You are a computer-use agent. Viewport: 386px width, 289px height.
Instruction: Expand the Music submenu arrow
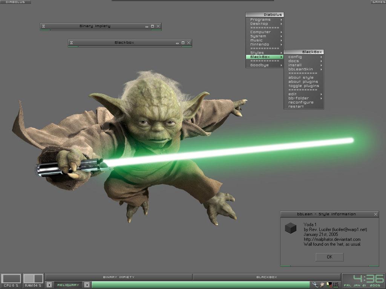pos(281,41)
